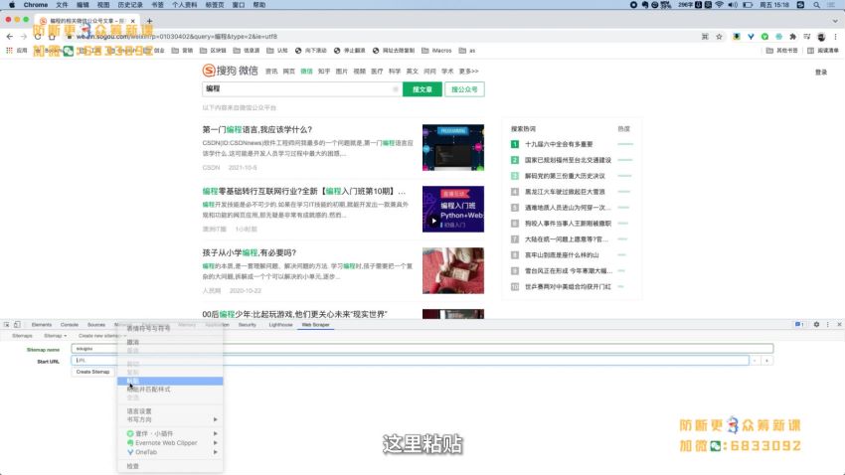Screen dimensions: 845x475
Task: Expand 书写方向 submenu in context menu
Action: [170, 419]
